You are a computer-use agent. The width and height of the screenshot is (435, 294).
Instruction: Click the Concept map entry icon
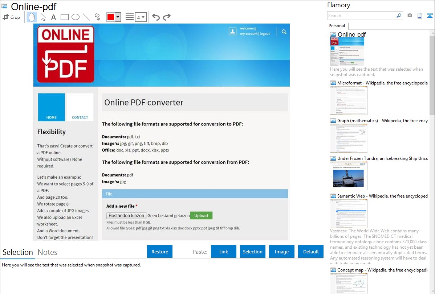click(333, 270)
